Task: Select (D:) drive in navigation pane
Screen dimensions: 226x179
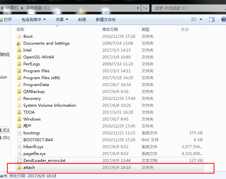Action: 5,138
